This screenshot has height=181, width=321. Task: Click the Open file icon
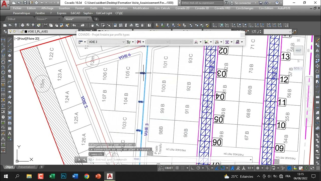10,25
